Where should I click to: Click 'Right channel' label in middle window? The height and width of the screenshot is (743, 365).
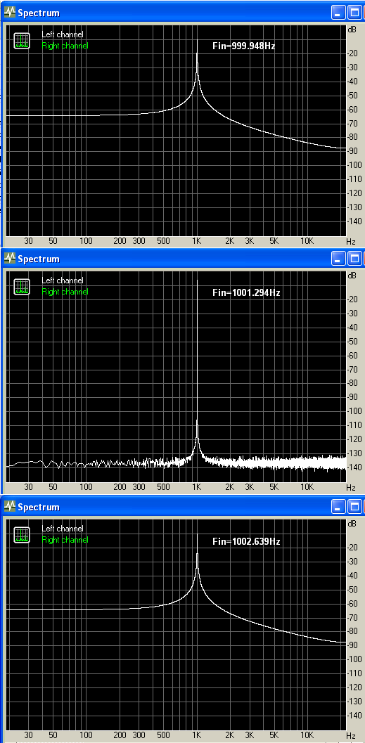click(65, 292)
